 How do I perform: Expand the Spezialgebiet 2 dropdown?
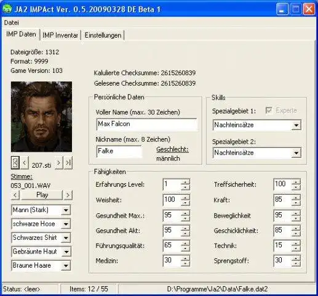[296, 153]
